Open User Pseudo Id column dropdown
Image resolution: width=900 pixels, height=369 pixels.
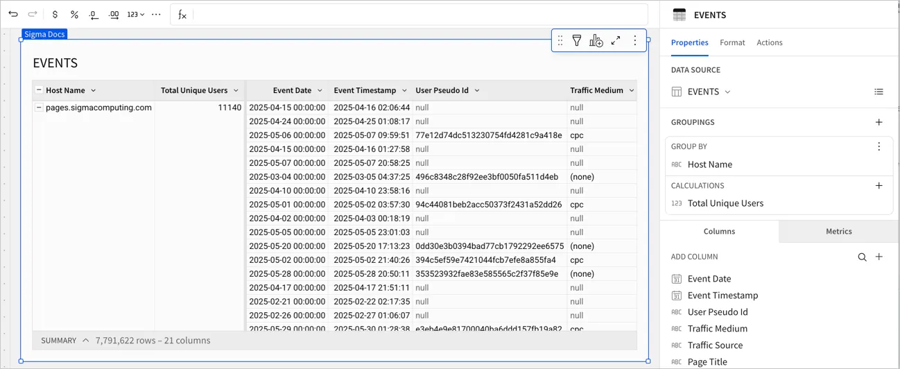click(x=477, y=91)
